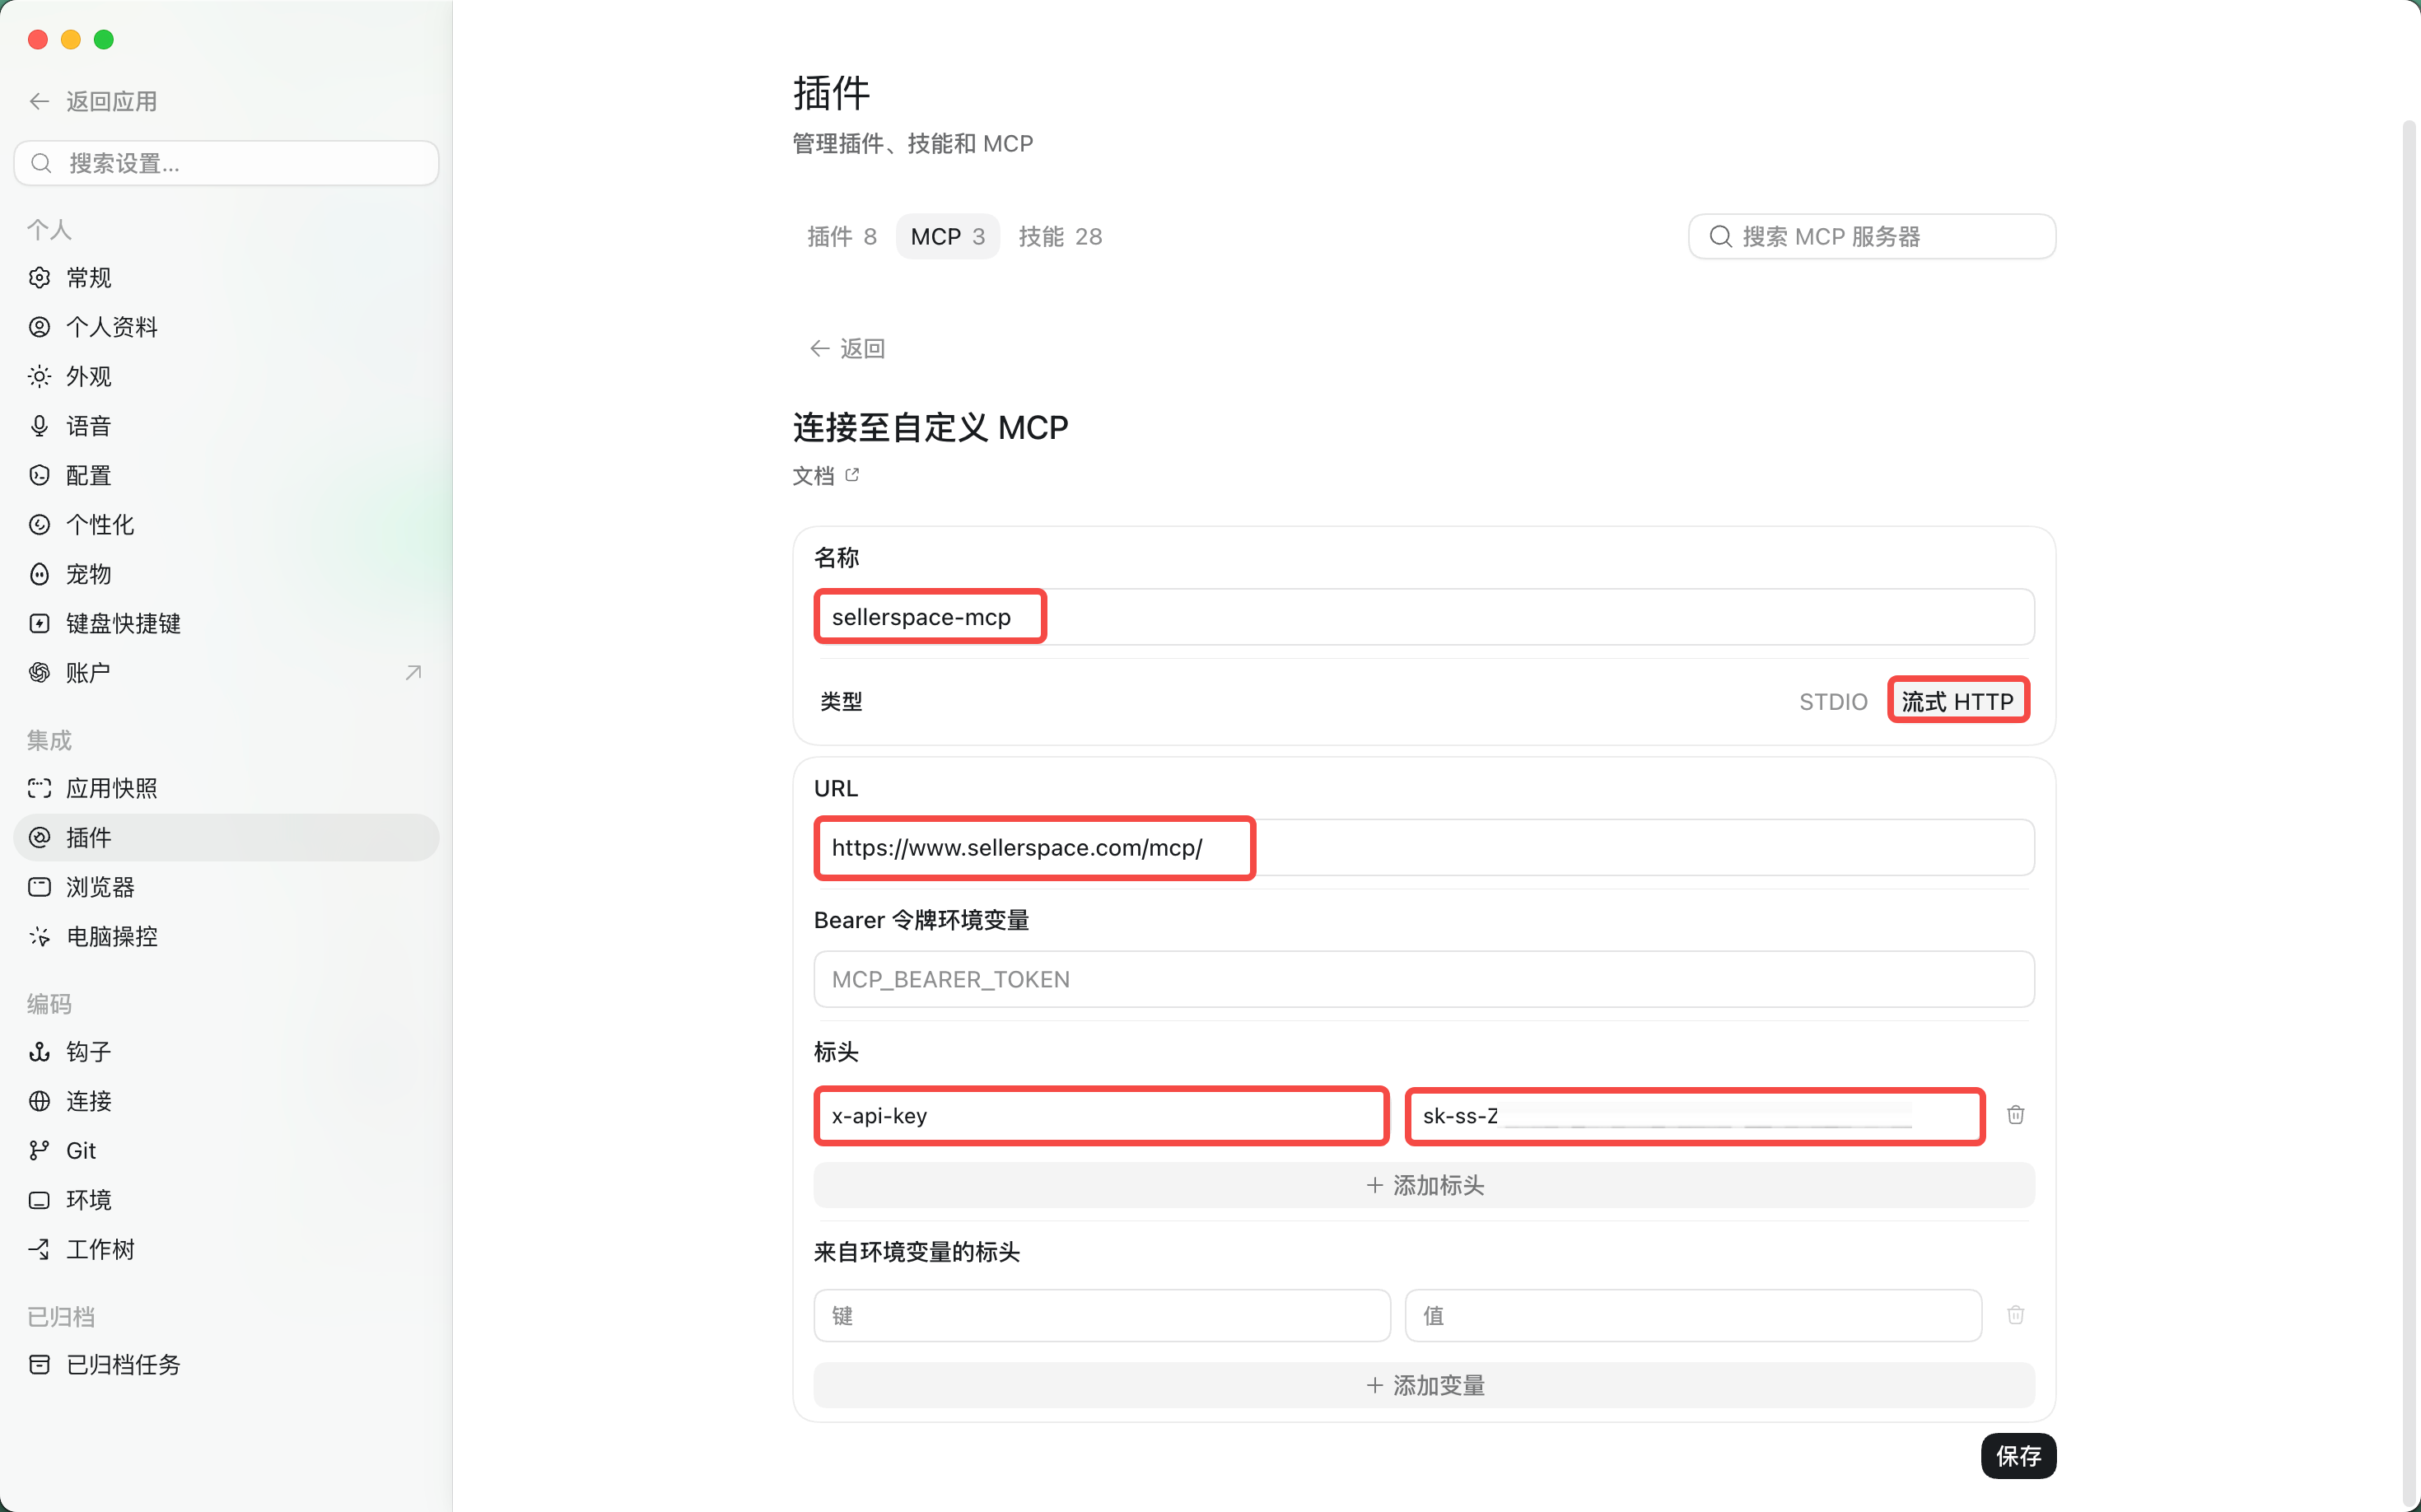This screenshot has width=2421, height=1512.
Task: Delete the x-api-key header with trash icon
Action: [2016, 1115]
